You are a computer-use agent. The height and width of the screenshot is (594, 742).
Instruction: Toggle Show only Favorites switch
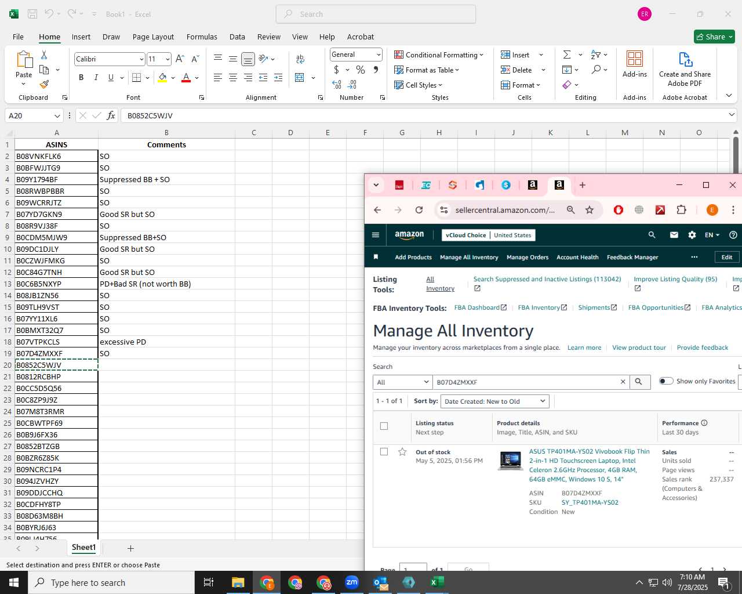(666, 381)
